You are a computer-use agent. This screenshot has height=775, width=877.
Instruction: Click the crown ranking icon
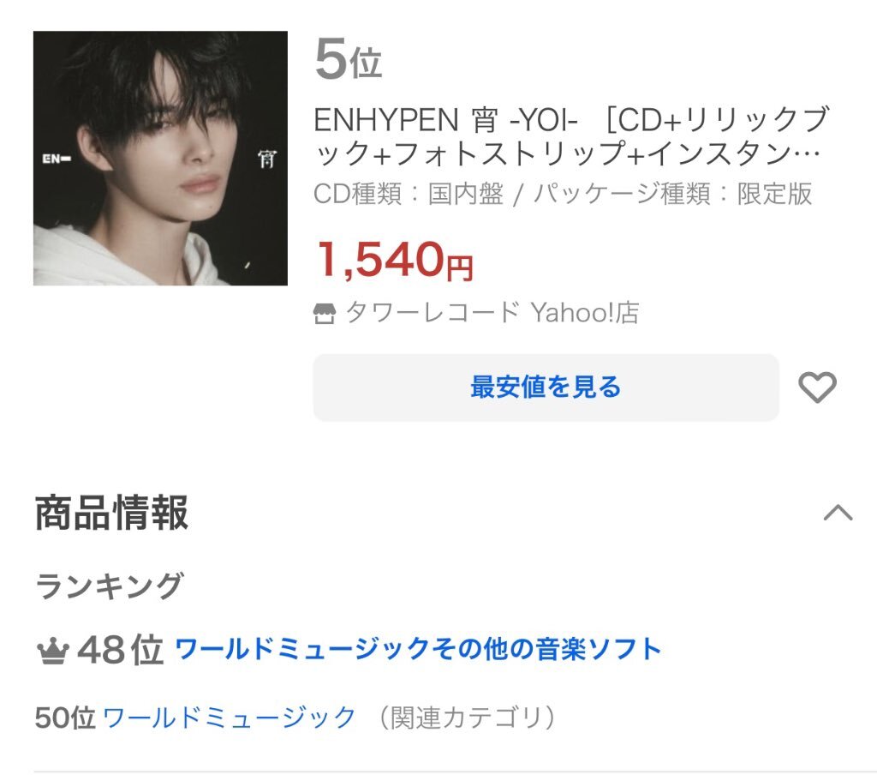tap(52, 652)
